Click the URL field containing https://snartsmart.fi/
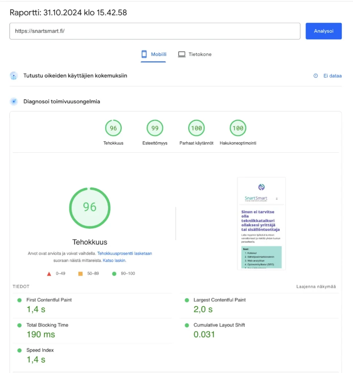This screenshot has width=353, height=373. point(155,31)
